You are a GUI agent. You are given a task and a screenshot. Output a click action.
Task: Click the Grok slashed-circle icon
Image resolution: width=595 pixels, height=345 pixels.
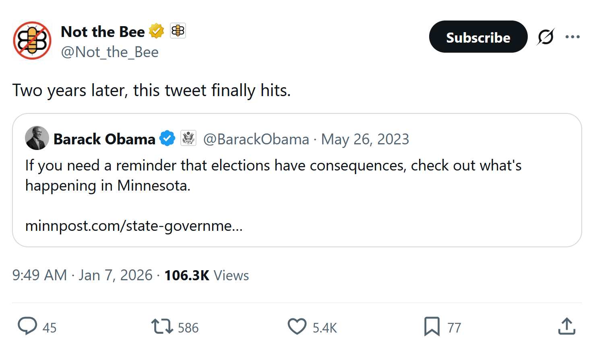545,37
